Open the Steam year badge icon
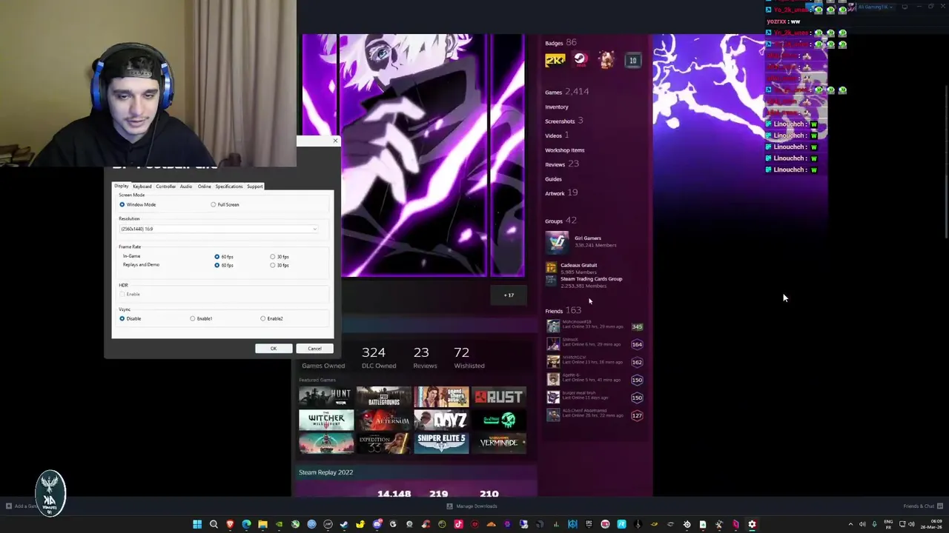This screenshot has height=533, width=949. pyautogui.click(x=581, y=60)
